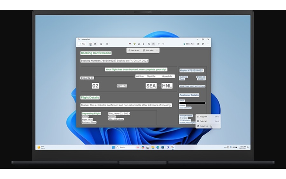The image size is (286, 179).
Task: Select the red ballpoint pen tool
Action: [130, 44]
